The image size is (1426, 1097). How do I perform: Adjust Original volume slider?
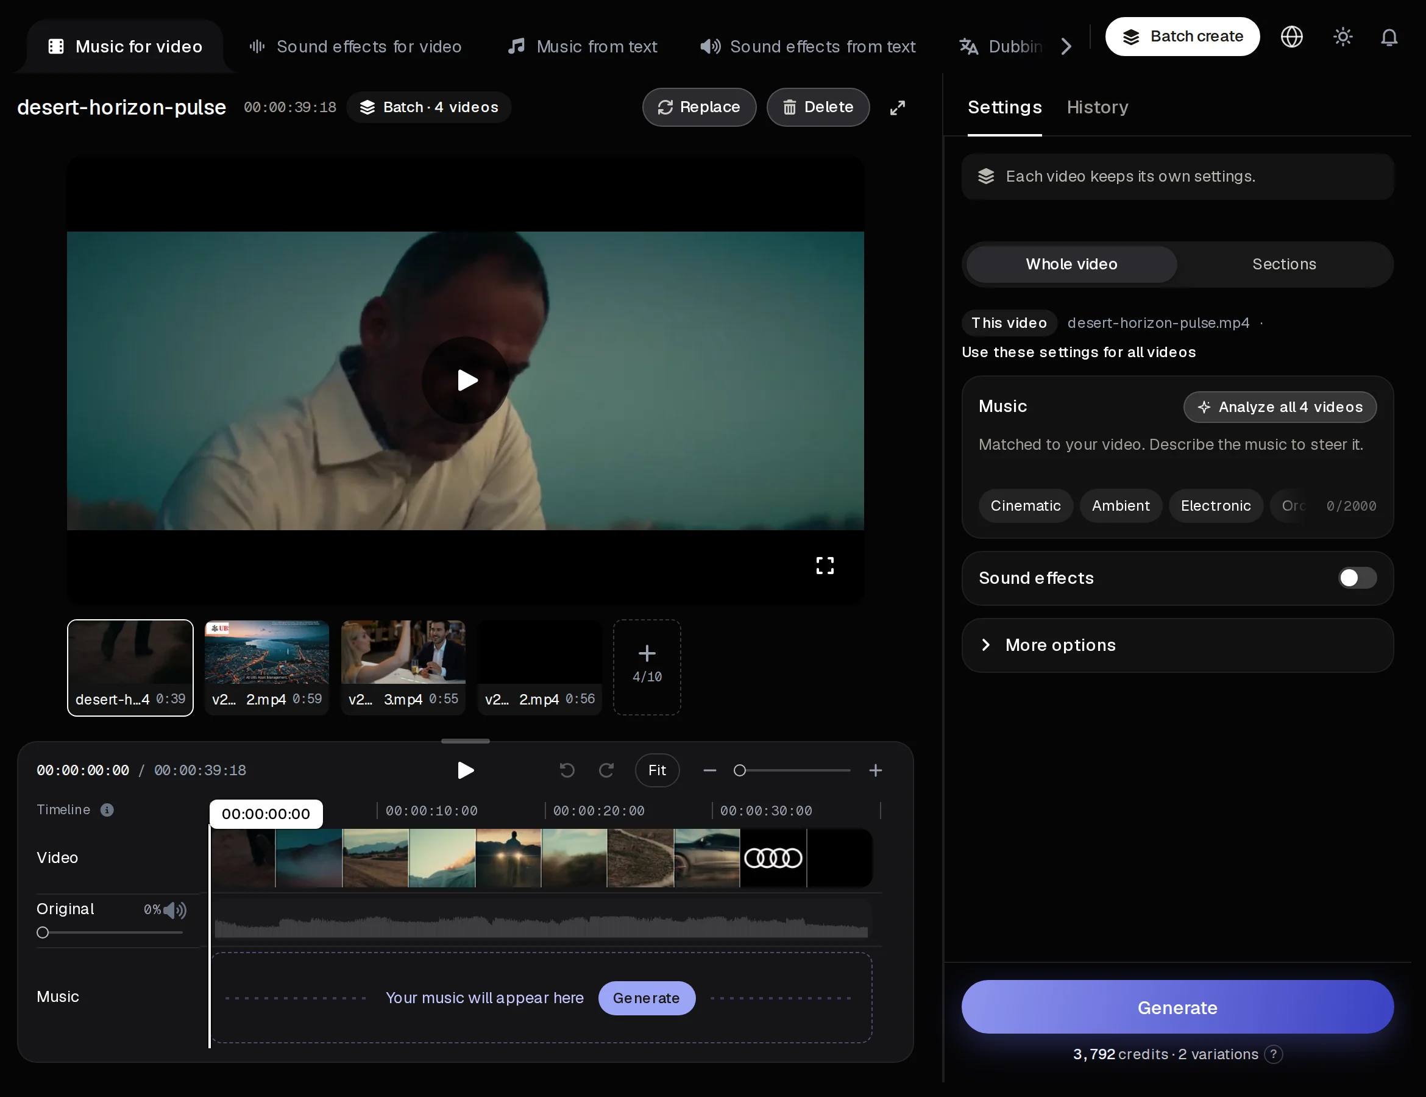tap(110, 932)
